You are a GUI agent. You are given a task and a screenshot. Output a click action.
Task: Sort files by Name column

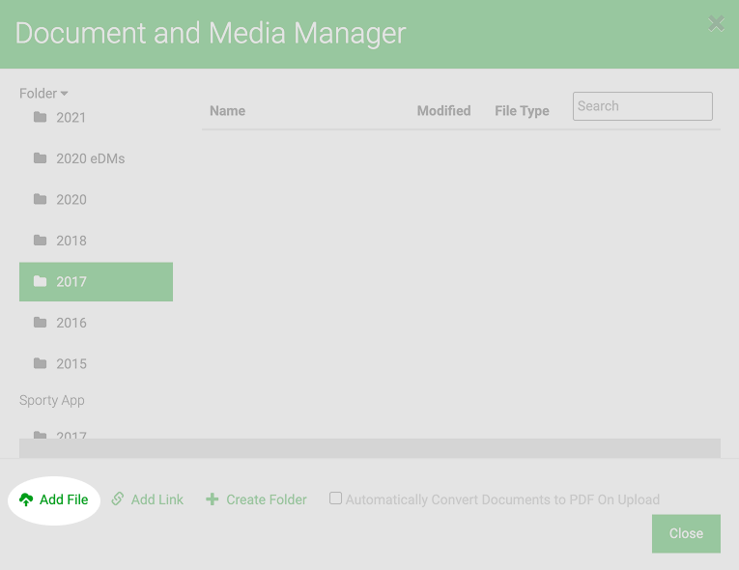227,111
